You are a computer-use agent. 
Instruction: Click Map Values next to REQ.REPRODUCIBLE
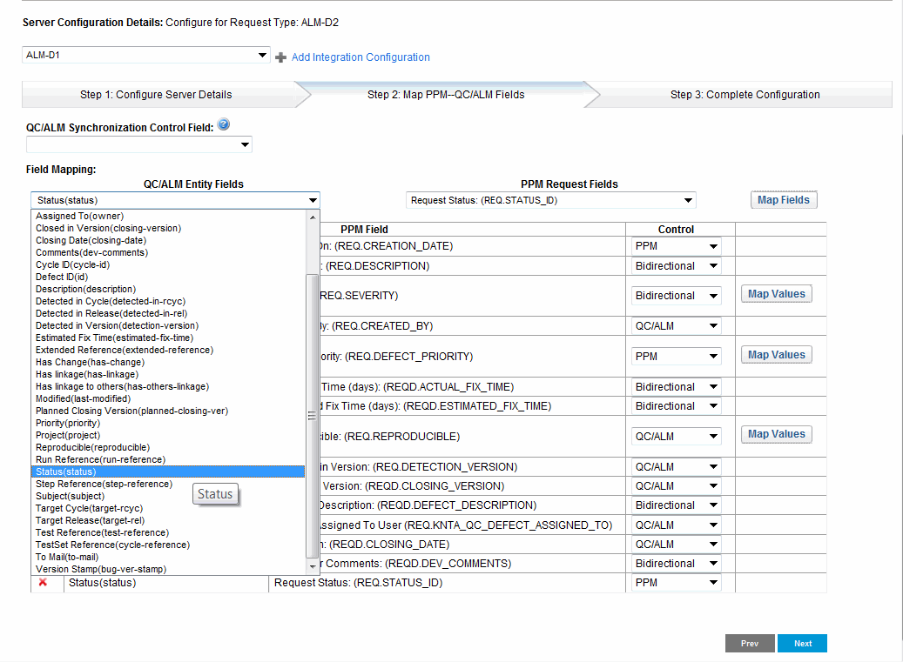tap(776, 433)
